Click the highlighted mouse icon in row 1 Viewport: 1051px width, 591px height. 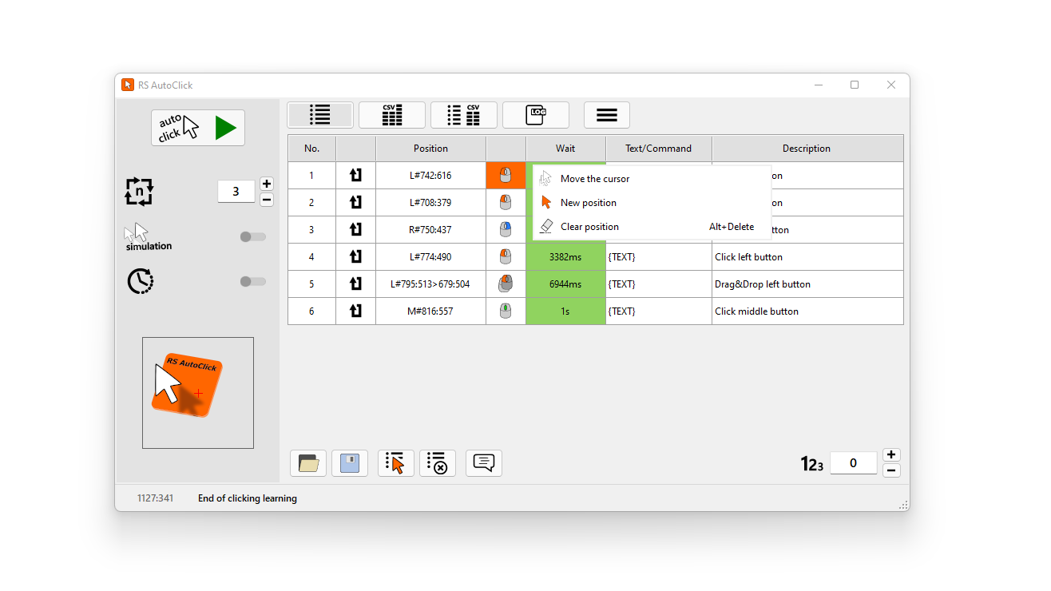(x=506, y=176)
